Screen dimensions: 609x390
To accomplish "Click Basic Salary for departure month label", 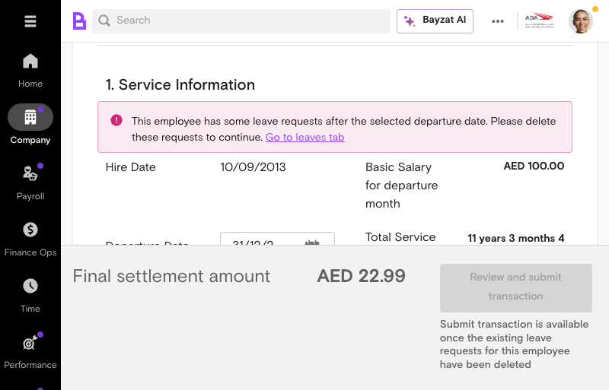I will (402, 185).
